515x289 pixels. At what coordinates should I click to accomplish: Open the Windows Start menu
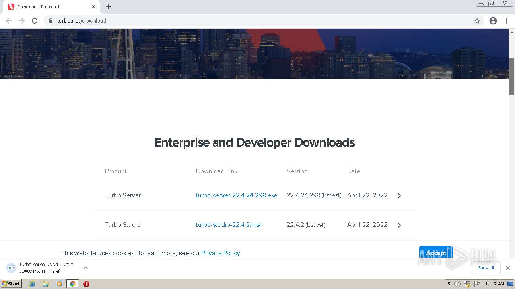(11, 284)
